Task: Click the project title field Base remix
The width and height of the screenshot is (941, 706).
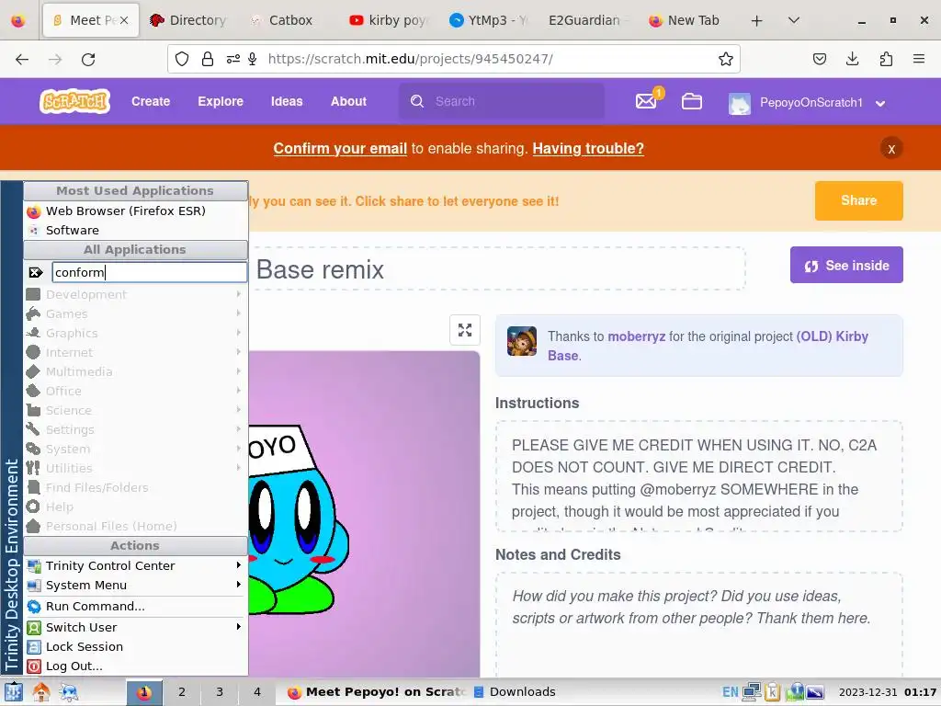Action: (x=497, y=269)
